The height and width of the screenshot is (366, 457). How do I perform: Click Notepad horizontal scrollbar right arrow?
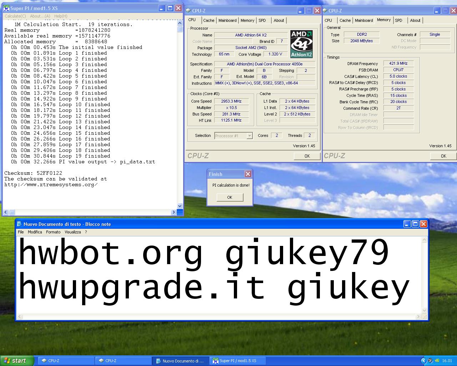click(418, 317)
